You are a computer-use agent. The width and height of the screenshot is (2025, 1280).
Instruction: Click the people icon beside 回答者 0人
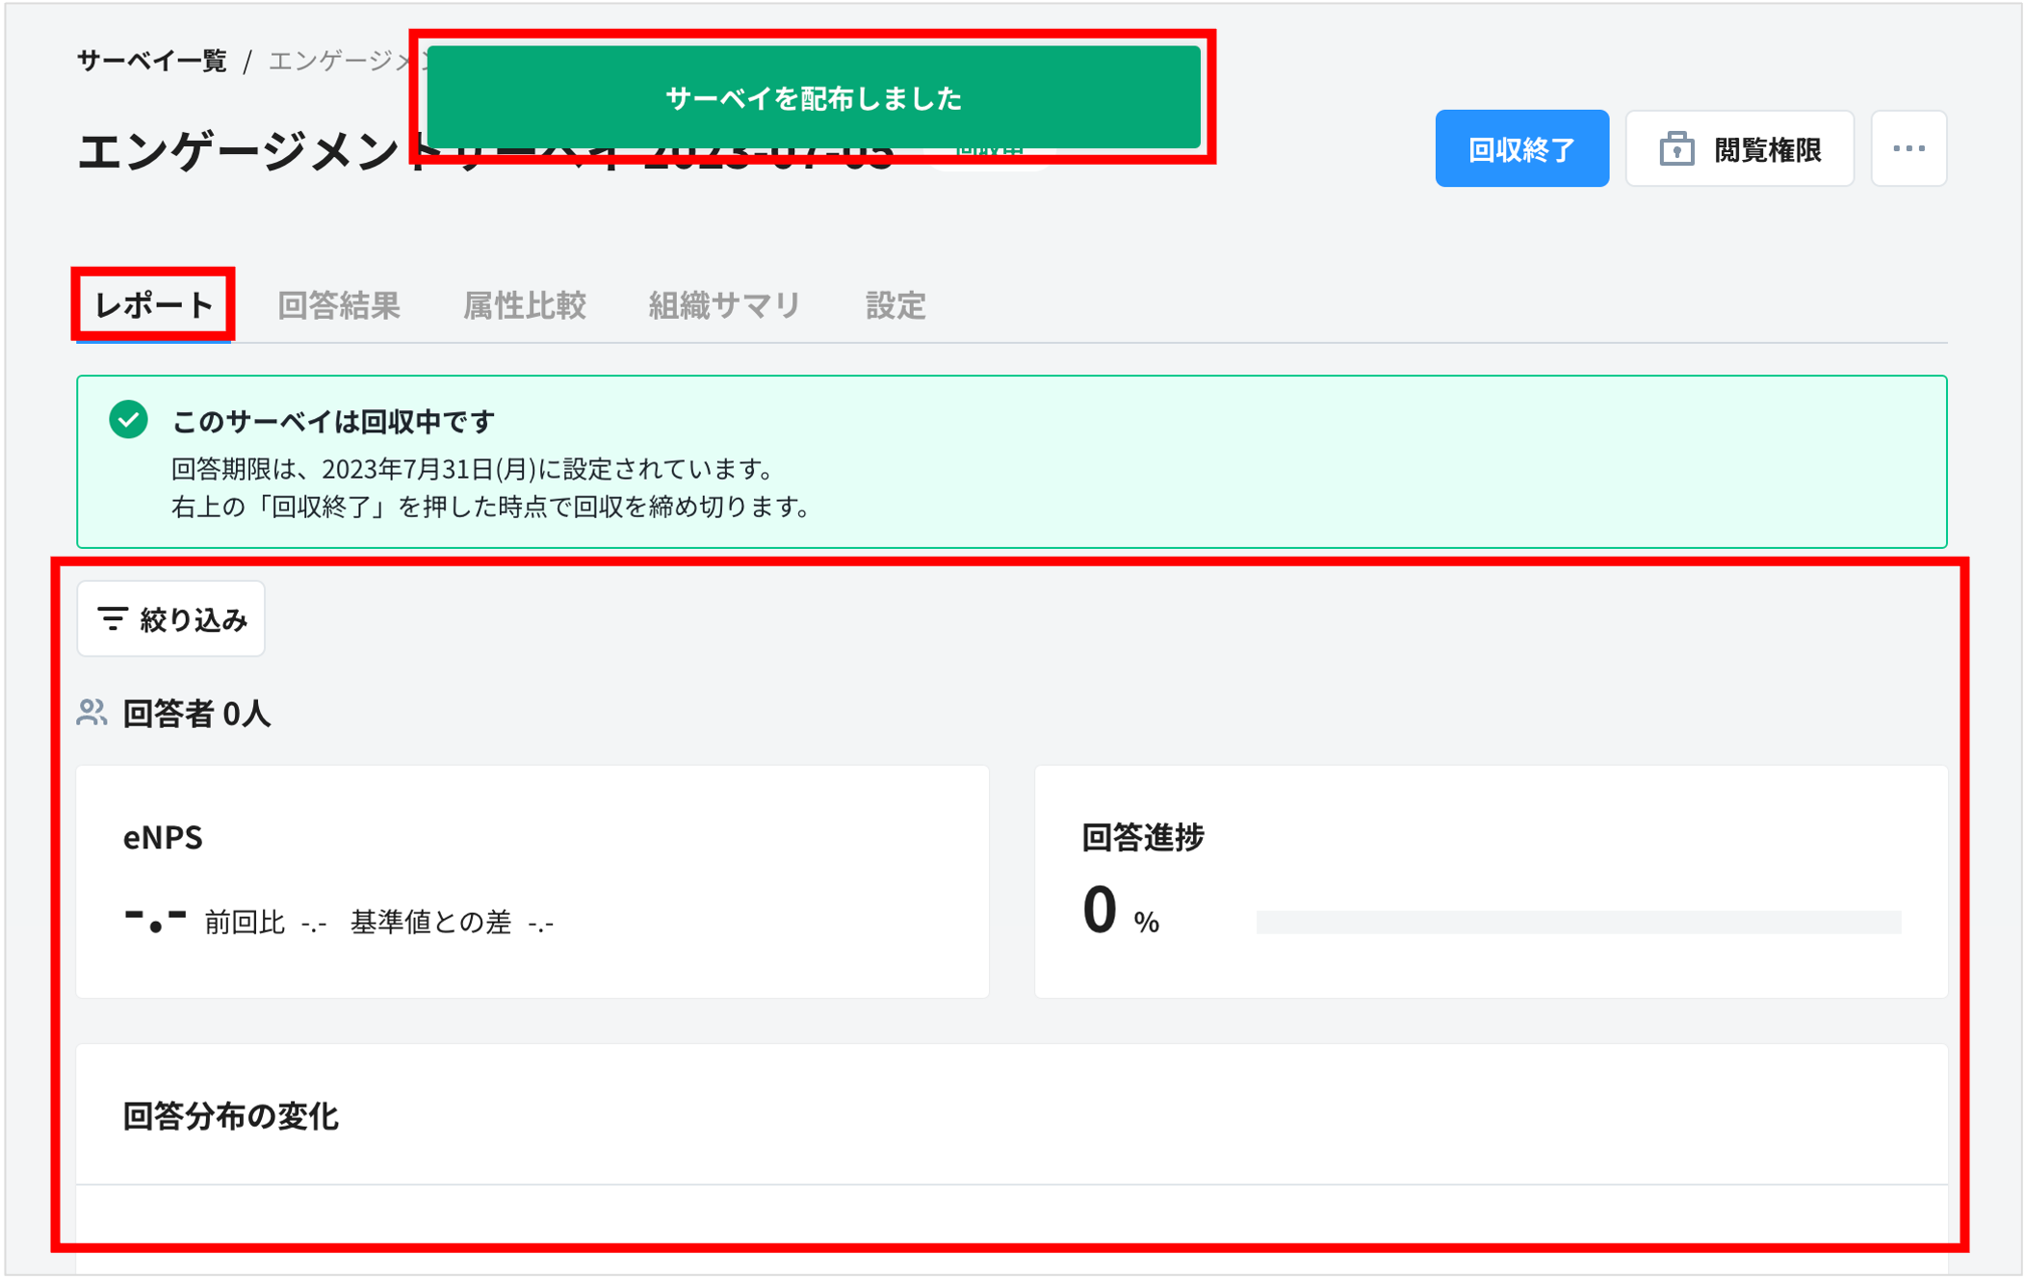pyautogui.click(x=91, y=714)
